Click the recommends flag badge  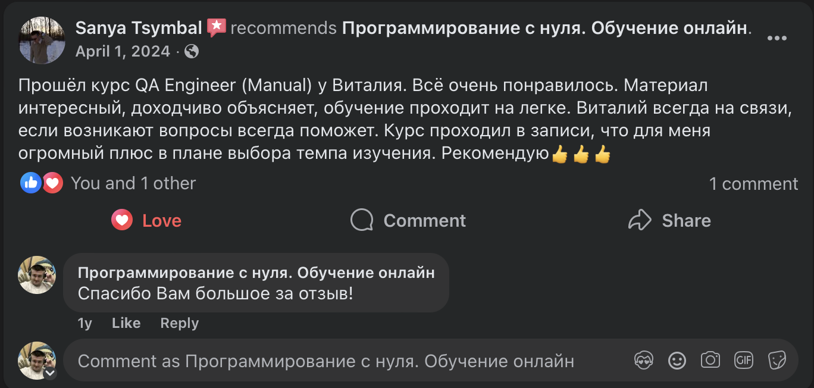[x=217, y=26]
